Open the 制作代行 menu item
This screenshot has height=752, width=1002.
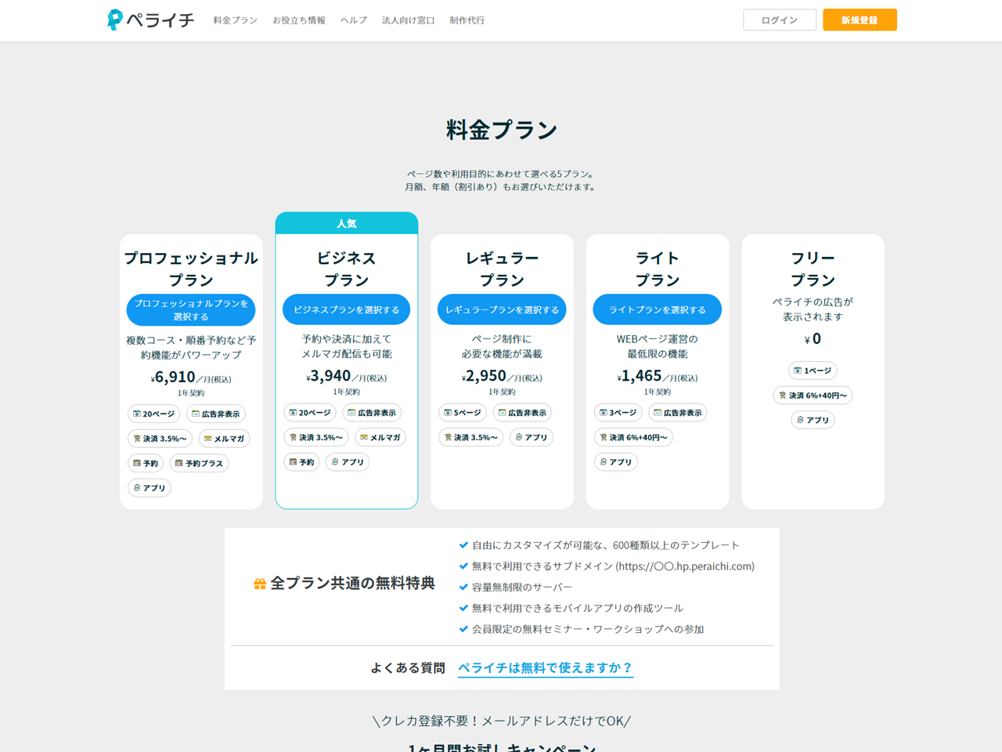pos(467,20)
